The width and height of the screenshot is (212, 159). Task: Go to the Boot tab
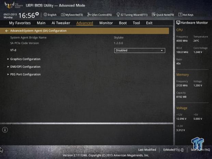coord(123,23)
